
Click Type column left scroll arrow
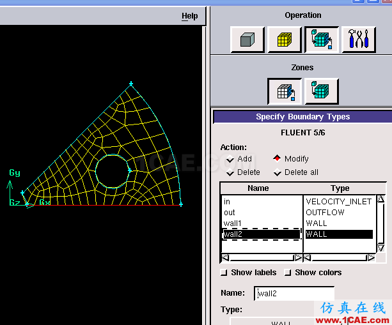[308, 257]
